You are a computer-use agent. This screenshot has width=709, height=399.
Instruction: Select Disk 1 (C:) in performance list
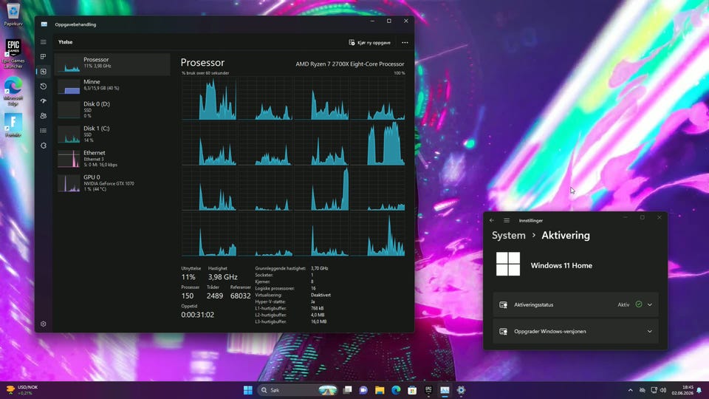(x=112, y=134)
